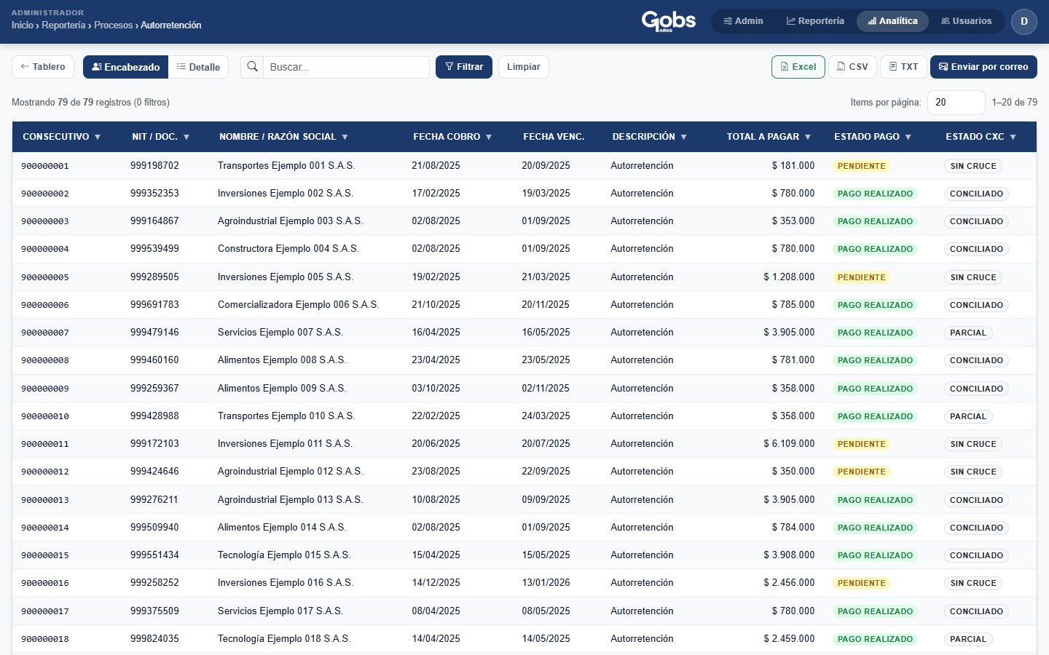Open Total a Pagar column sort arrow

coord(808,137)
